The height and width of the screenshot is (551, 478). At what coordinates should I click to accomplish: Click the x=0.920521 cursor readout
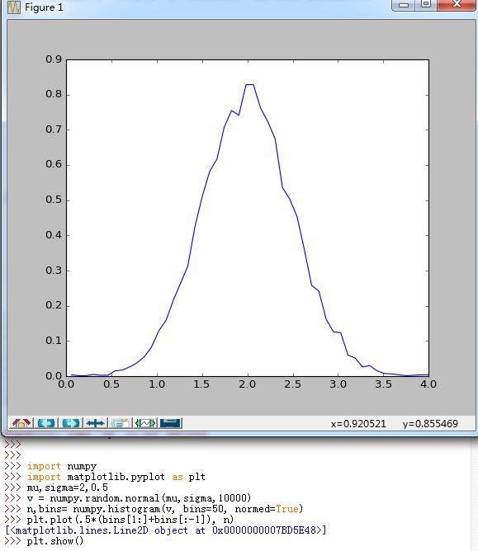tap(358, 424)
